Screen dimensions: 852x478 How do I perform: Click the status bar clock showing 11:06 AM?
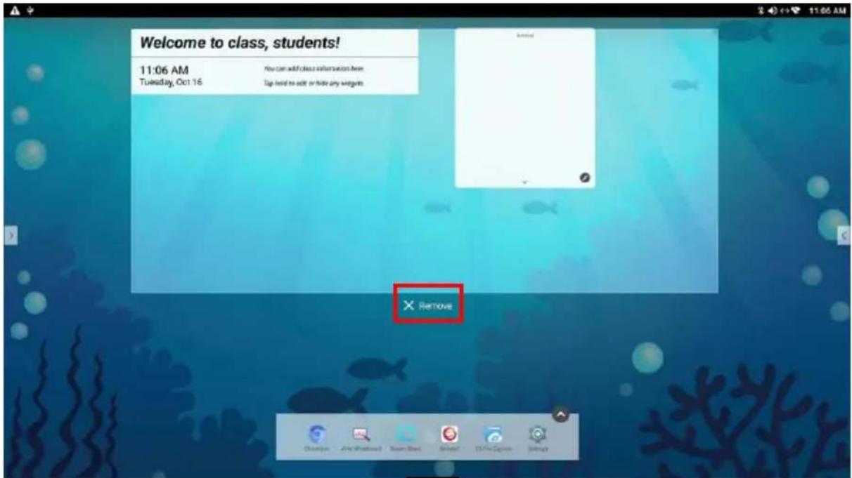click(x=827, y=11)
